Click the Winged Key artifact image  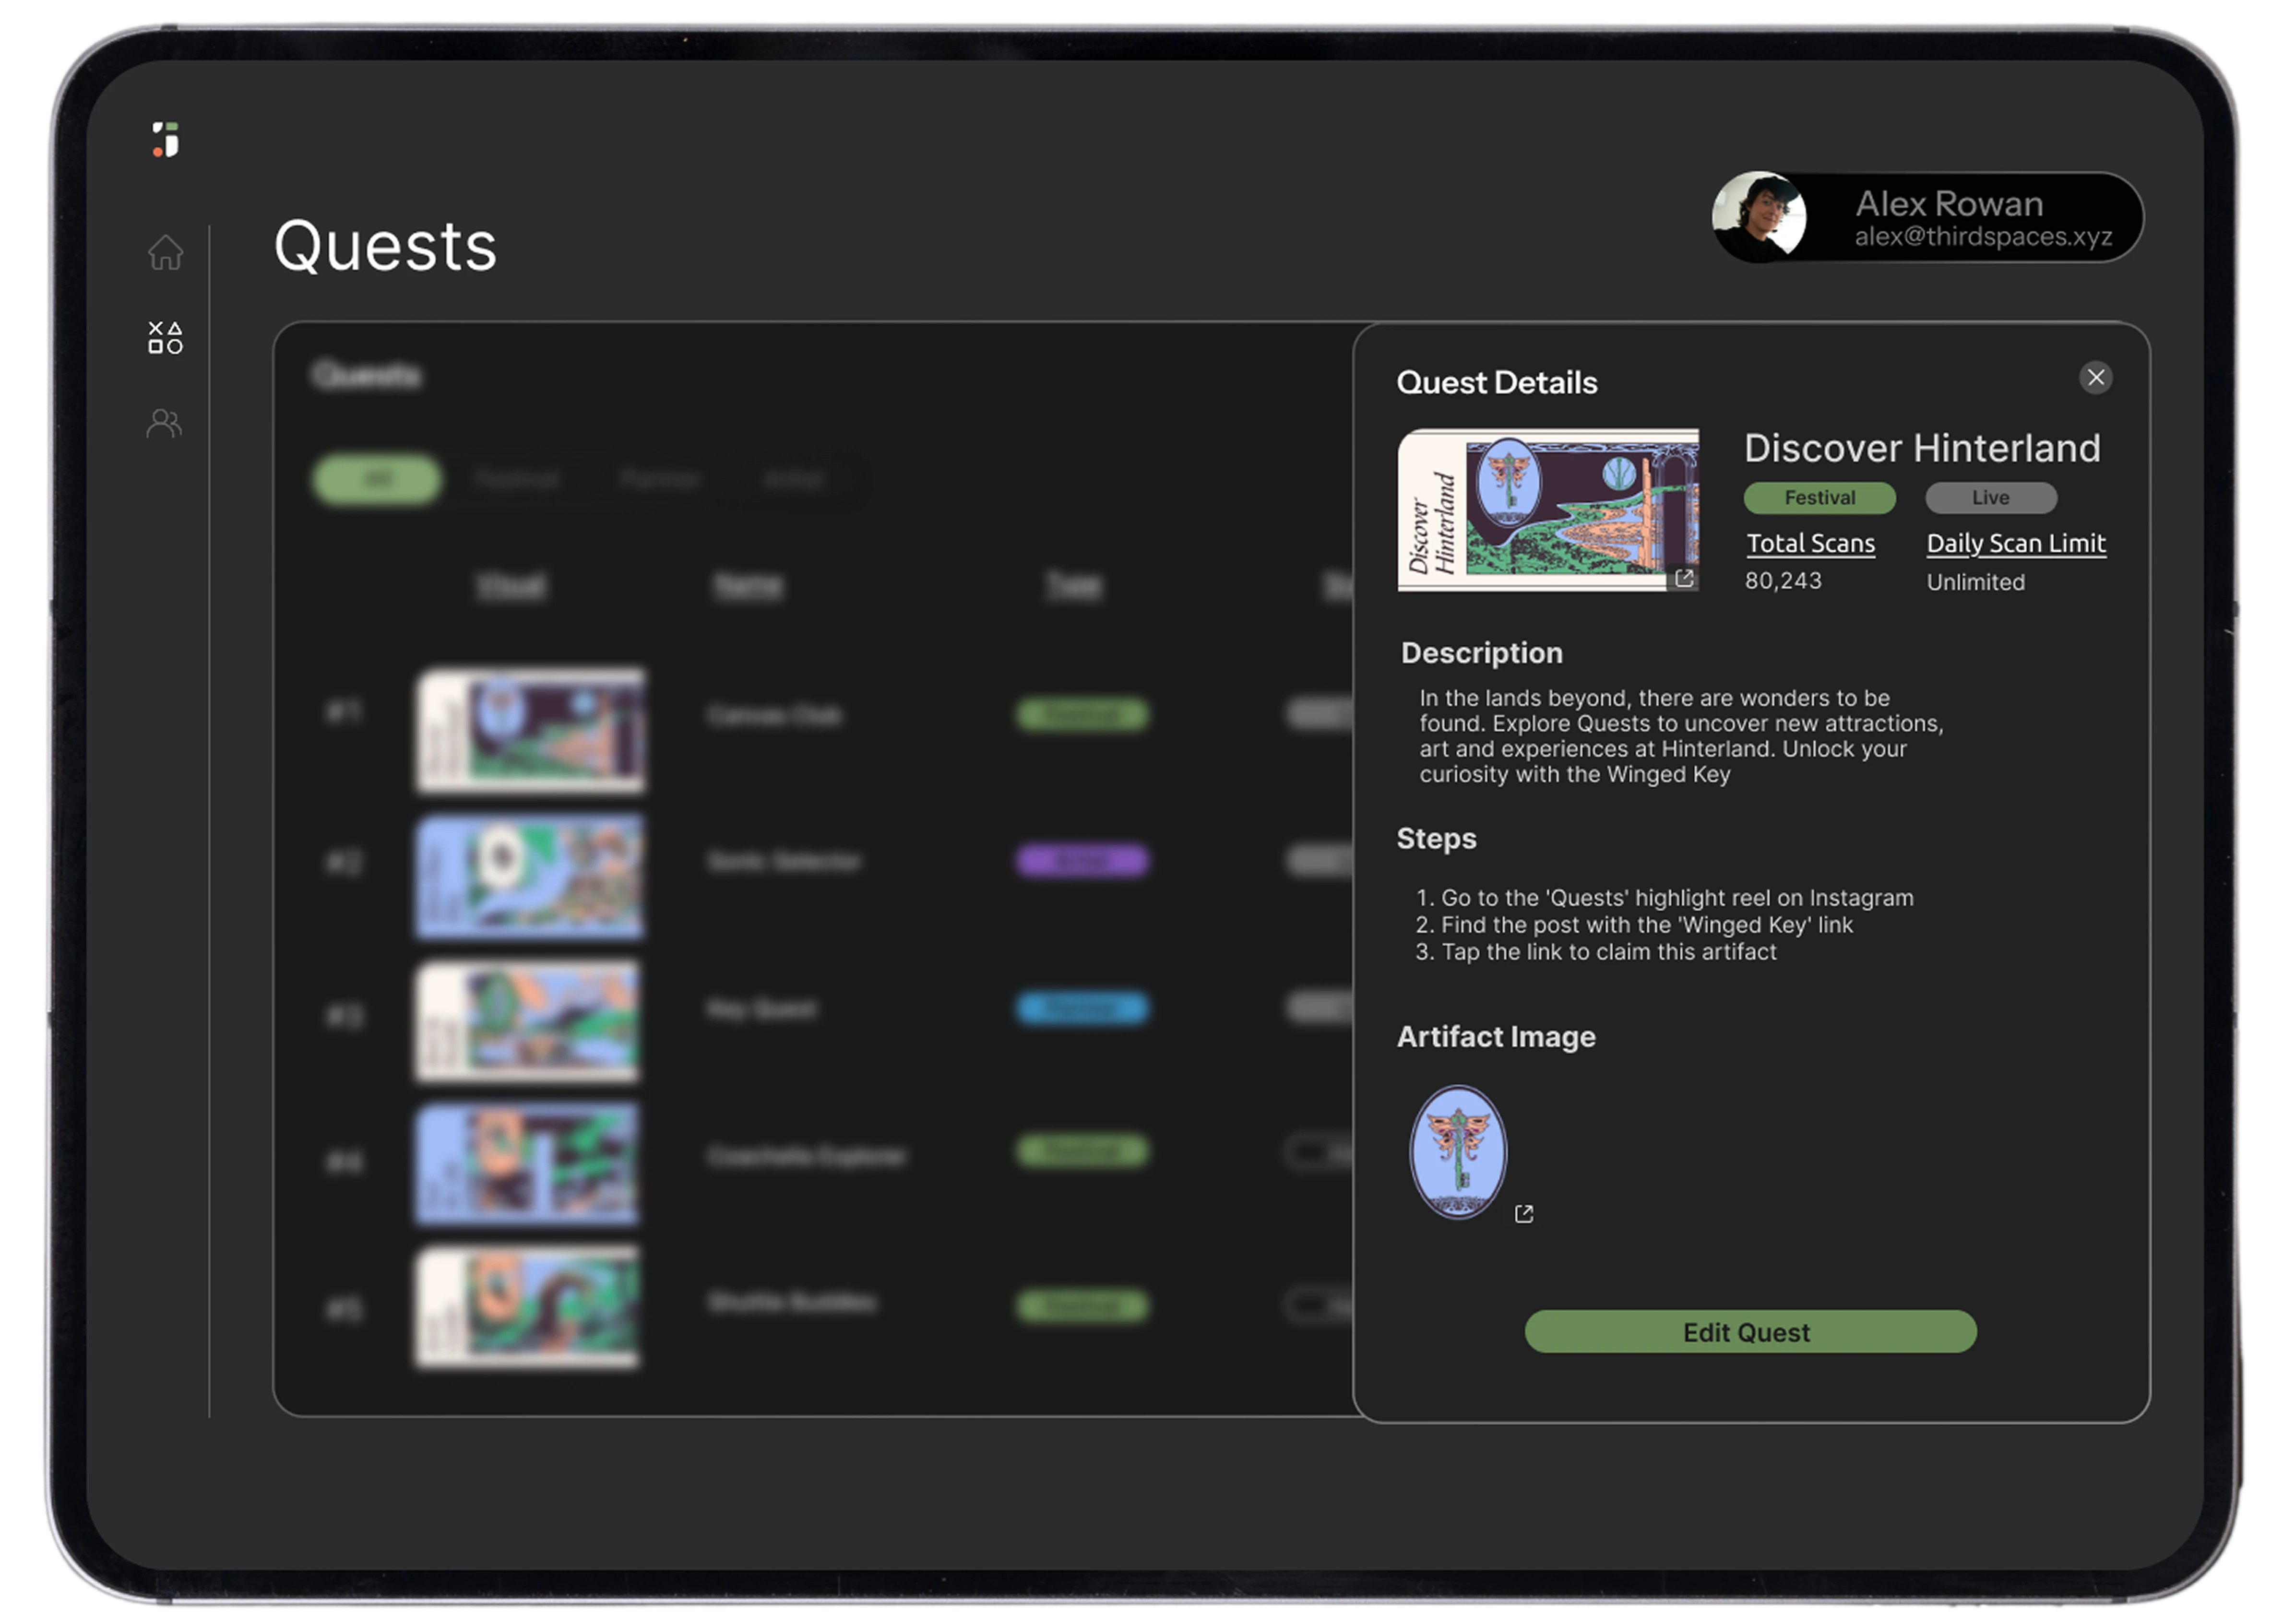1458,1151
